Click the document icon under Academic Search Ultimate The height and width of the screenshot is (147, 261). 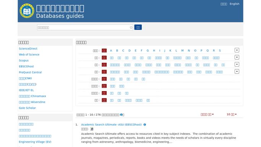coord(92,129)
